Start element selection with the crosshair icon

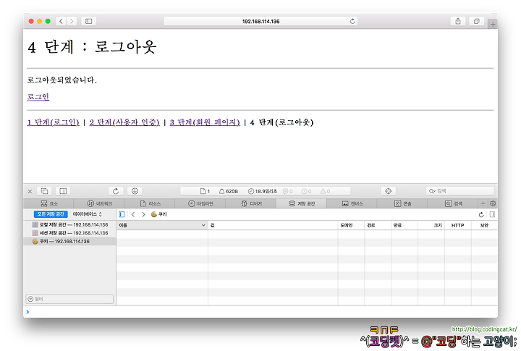[388, 191]
